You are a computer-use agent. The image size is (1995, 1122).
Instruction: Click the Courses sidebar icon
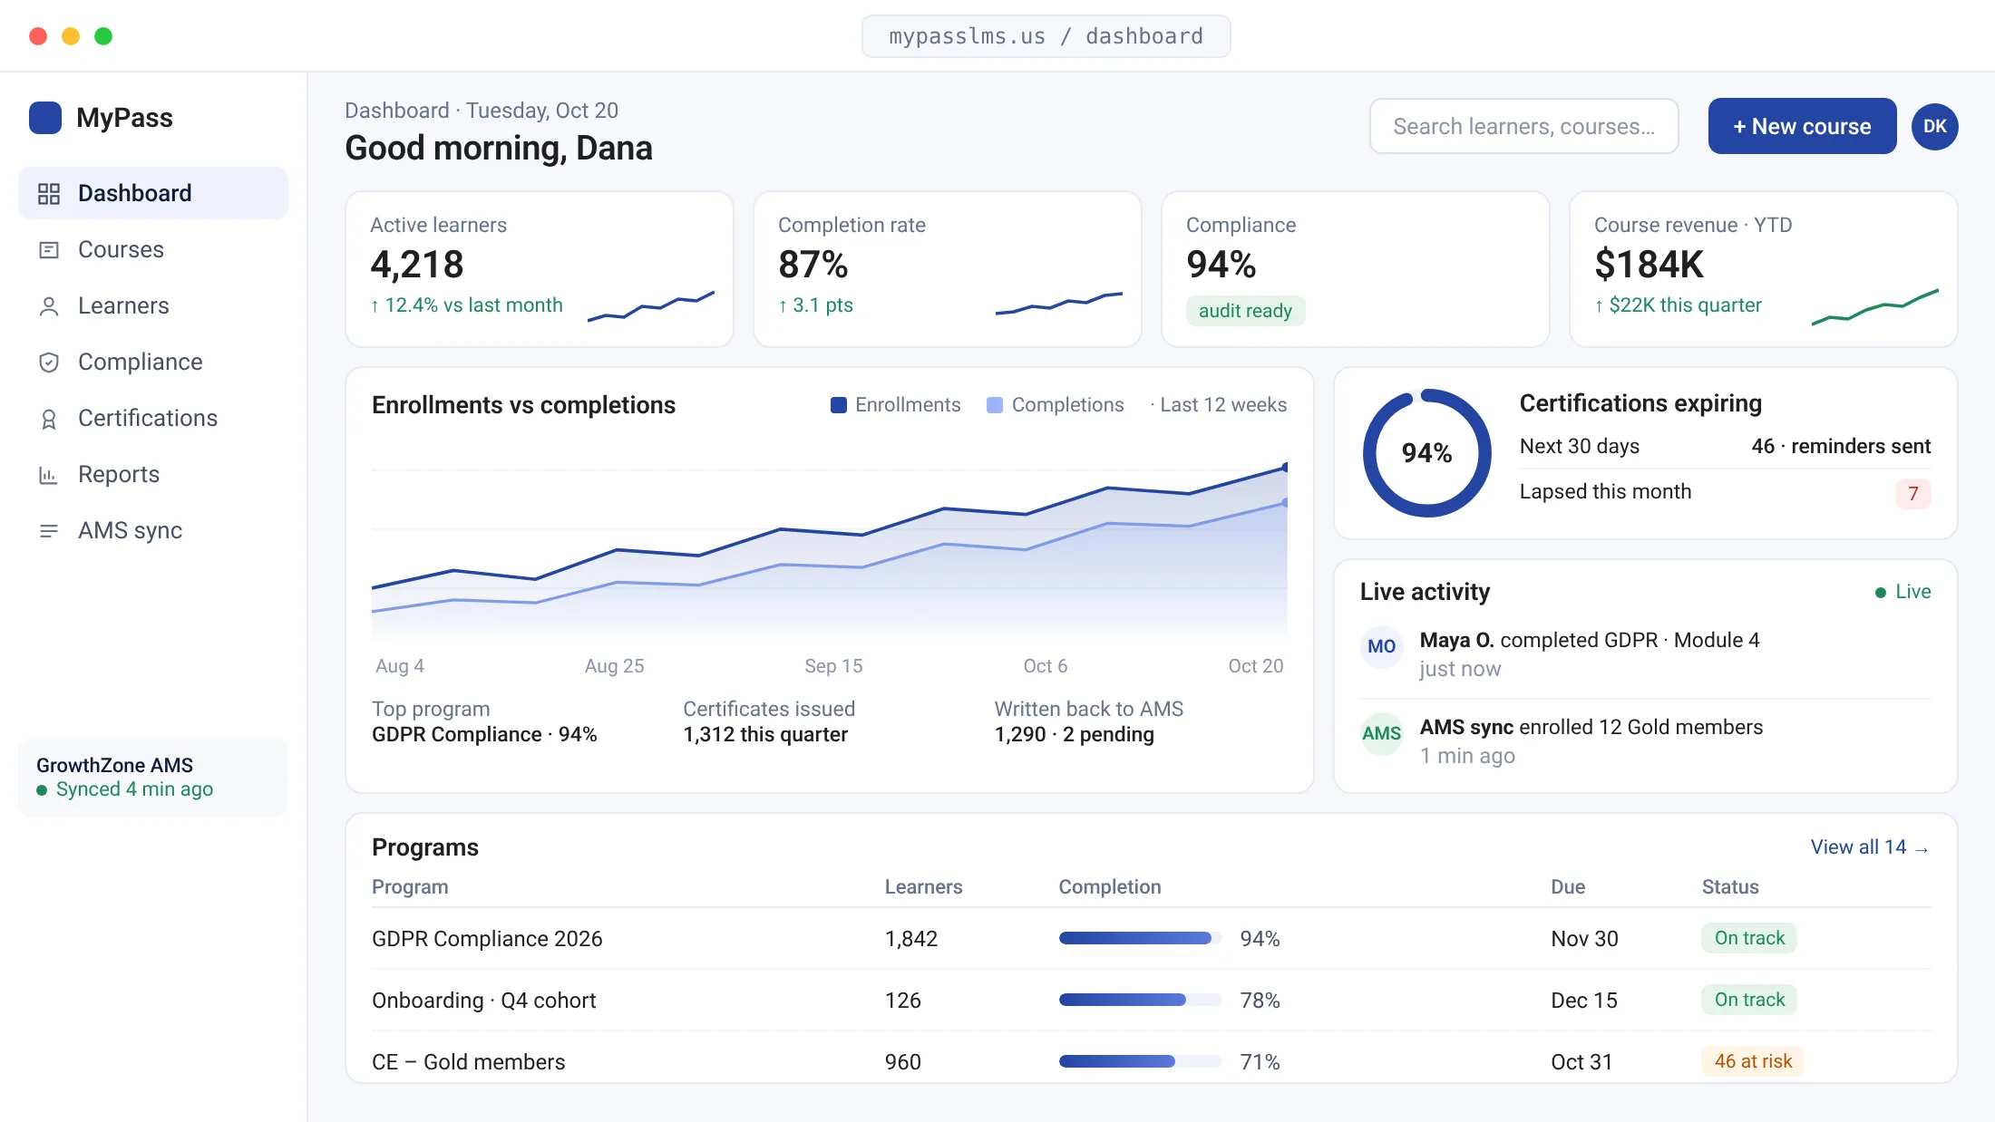[x=49, y=249]
